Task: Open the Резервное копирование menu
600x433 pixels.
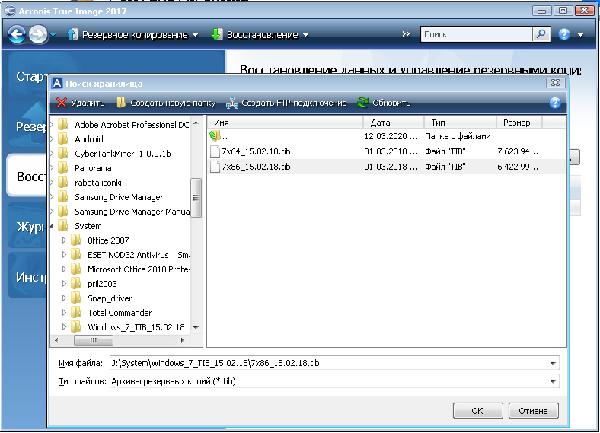Action: pos(132,35)
